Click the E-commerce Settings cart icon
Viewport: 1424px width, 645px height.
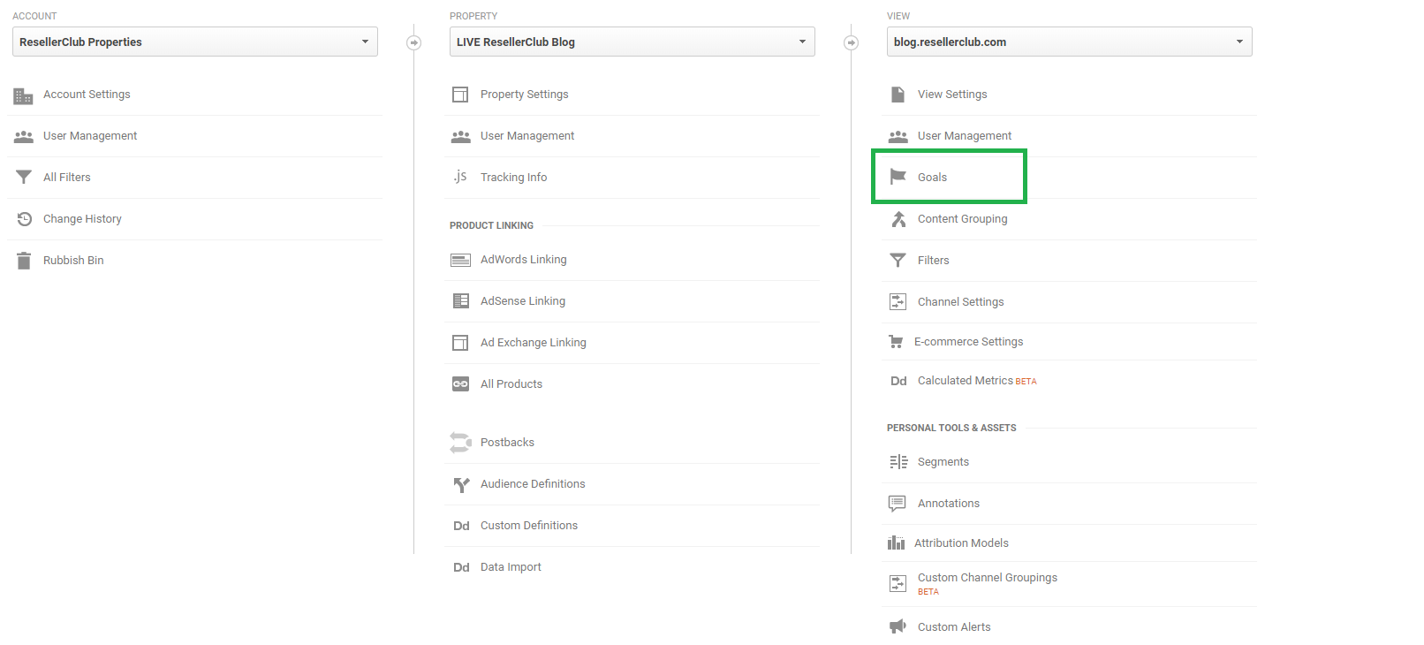[896, 342]
